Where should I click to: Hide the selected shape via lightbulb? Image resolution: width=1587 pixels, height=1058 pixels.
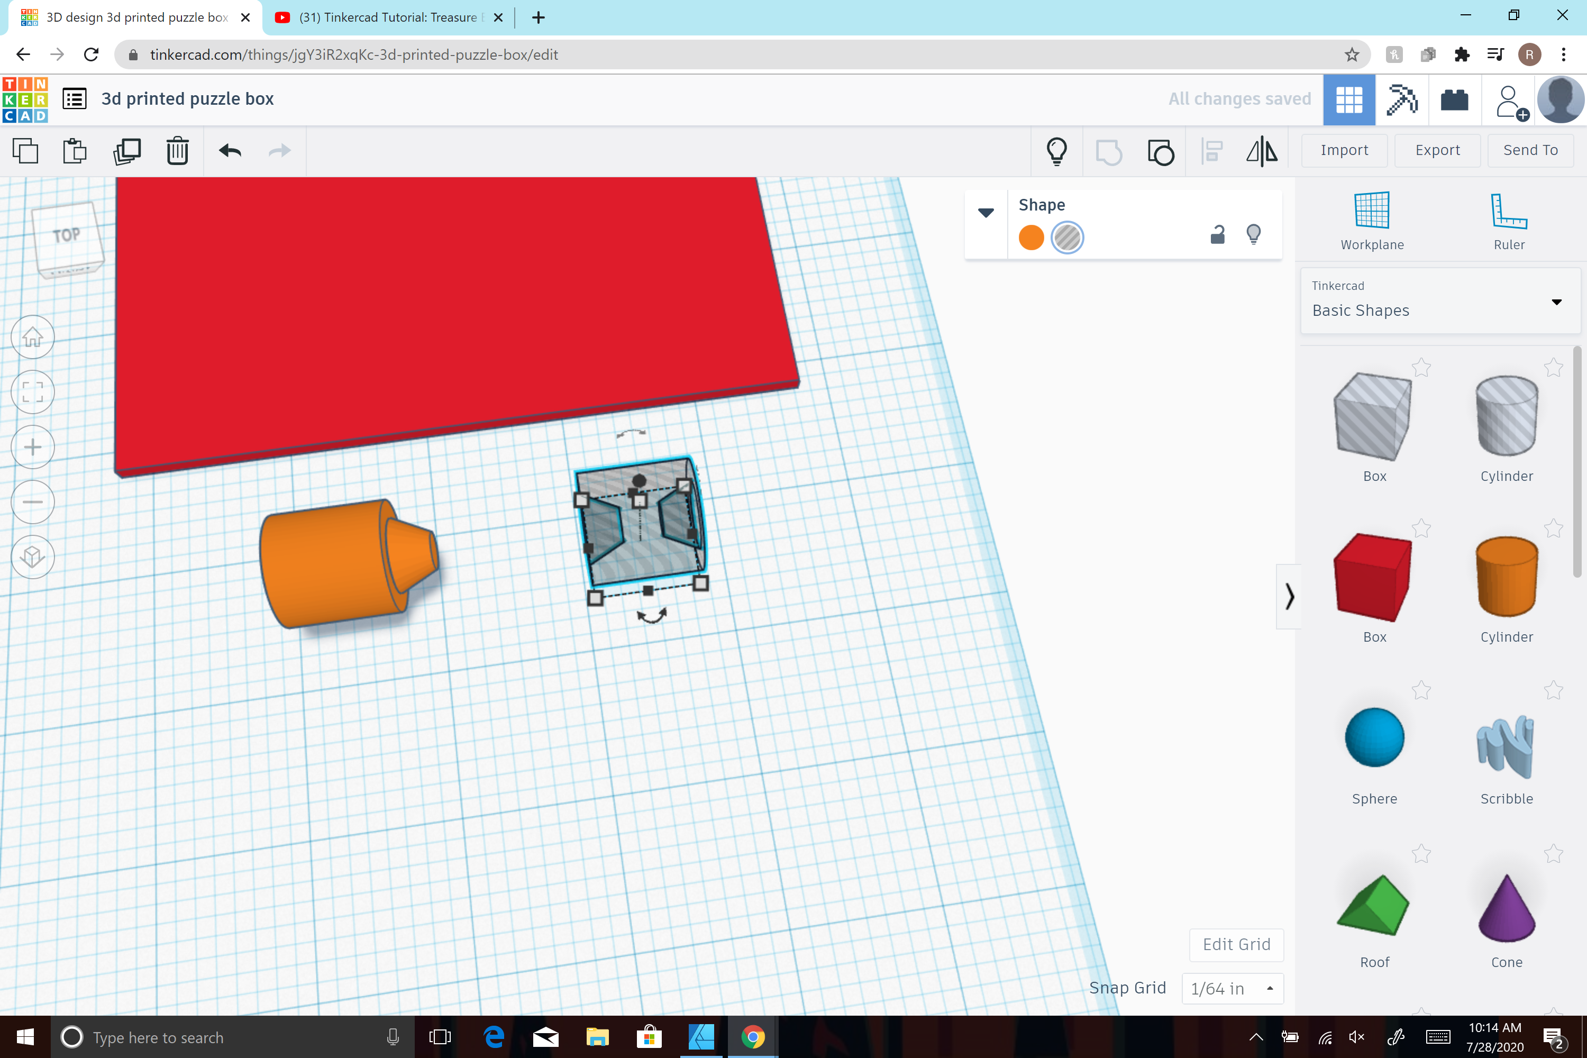coord(1254,235)
